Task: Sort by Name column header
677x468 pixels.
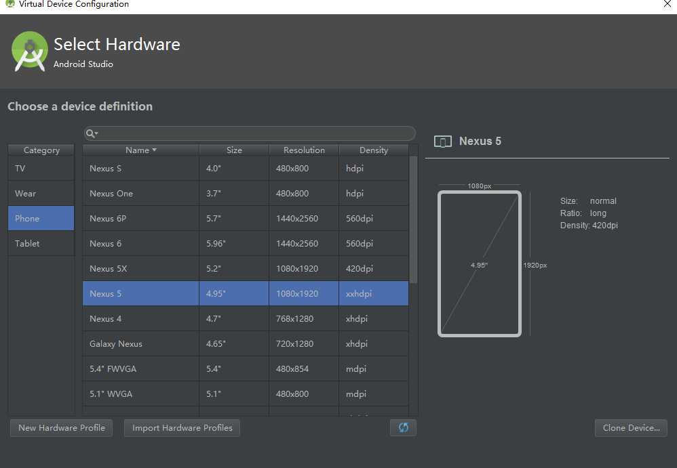Action: (x=140, y=150)
